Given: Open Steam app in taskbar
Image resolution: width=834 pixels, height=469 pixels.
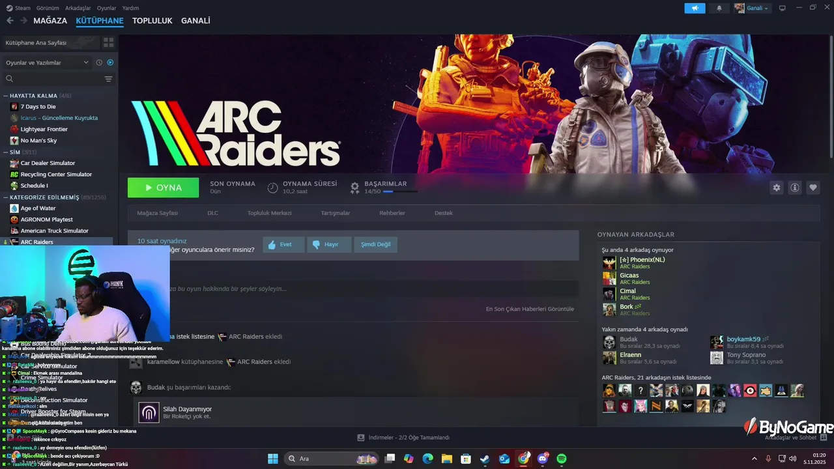Looking at the screenshot, I should [x=485, y=459].
